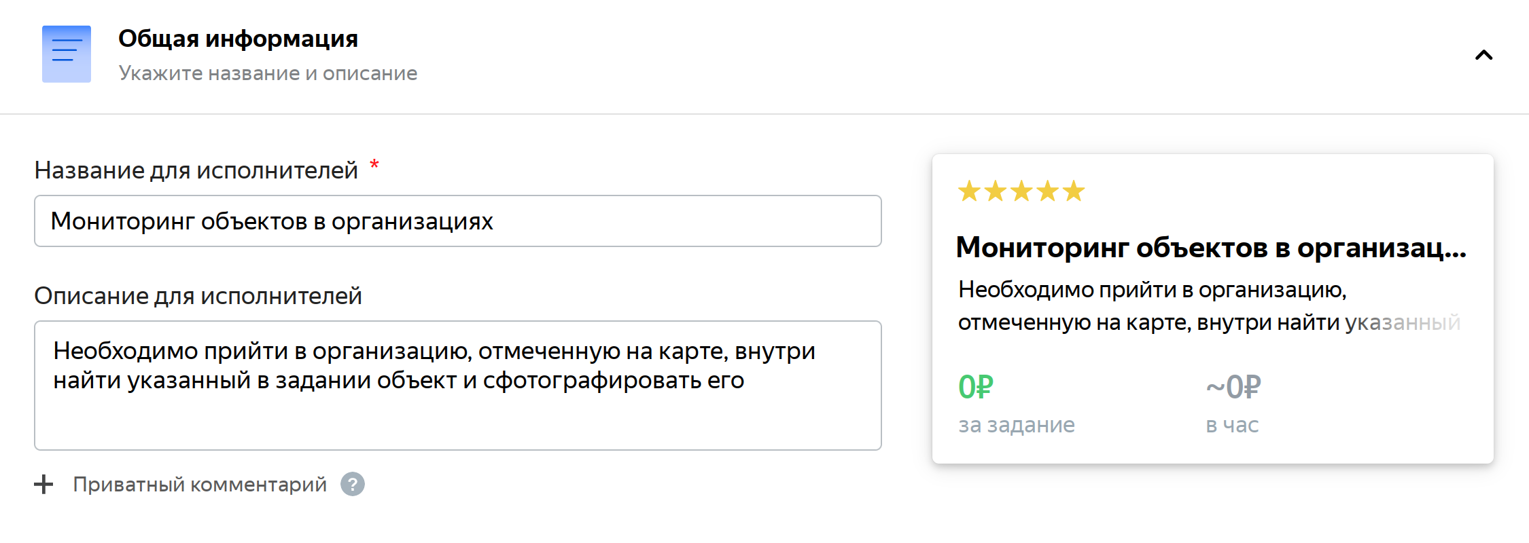
Task: Click the first rating star
Action: coord(969,191)
